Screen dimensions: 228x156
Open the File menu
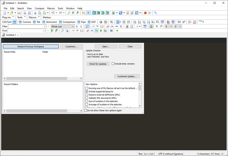pyautogui.click(x=6, y=8)
